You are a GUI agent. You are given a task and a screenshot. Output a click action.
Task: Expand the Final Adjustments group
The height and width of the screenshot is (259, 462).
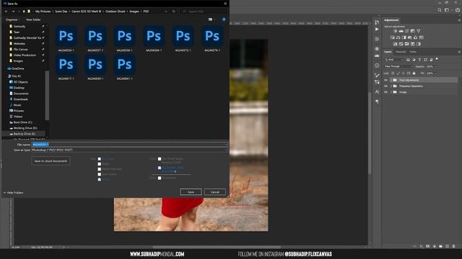pos(391,80)
